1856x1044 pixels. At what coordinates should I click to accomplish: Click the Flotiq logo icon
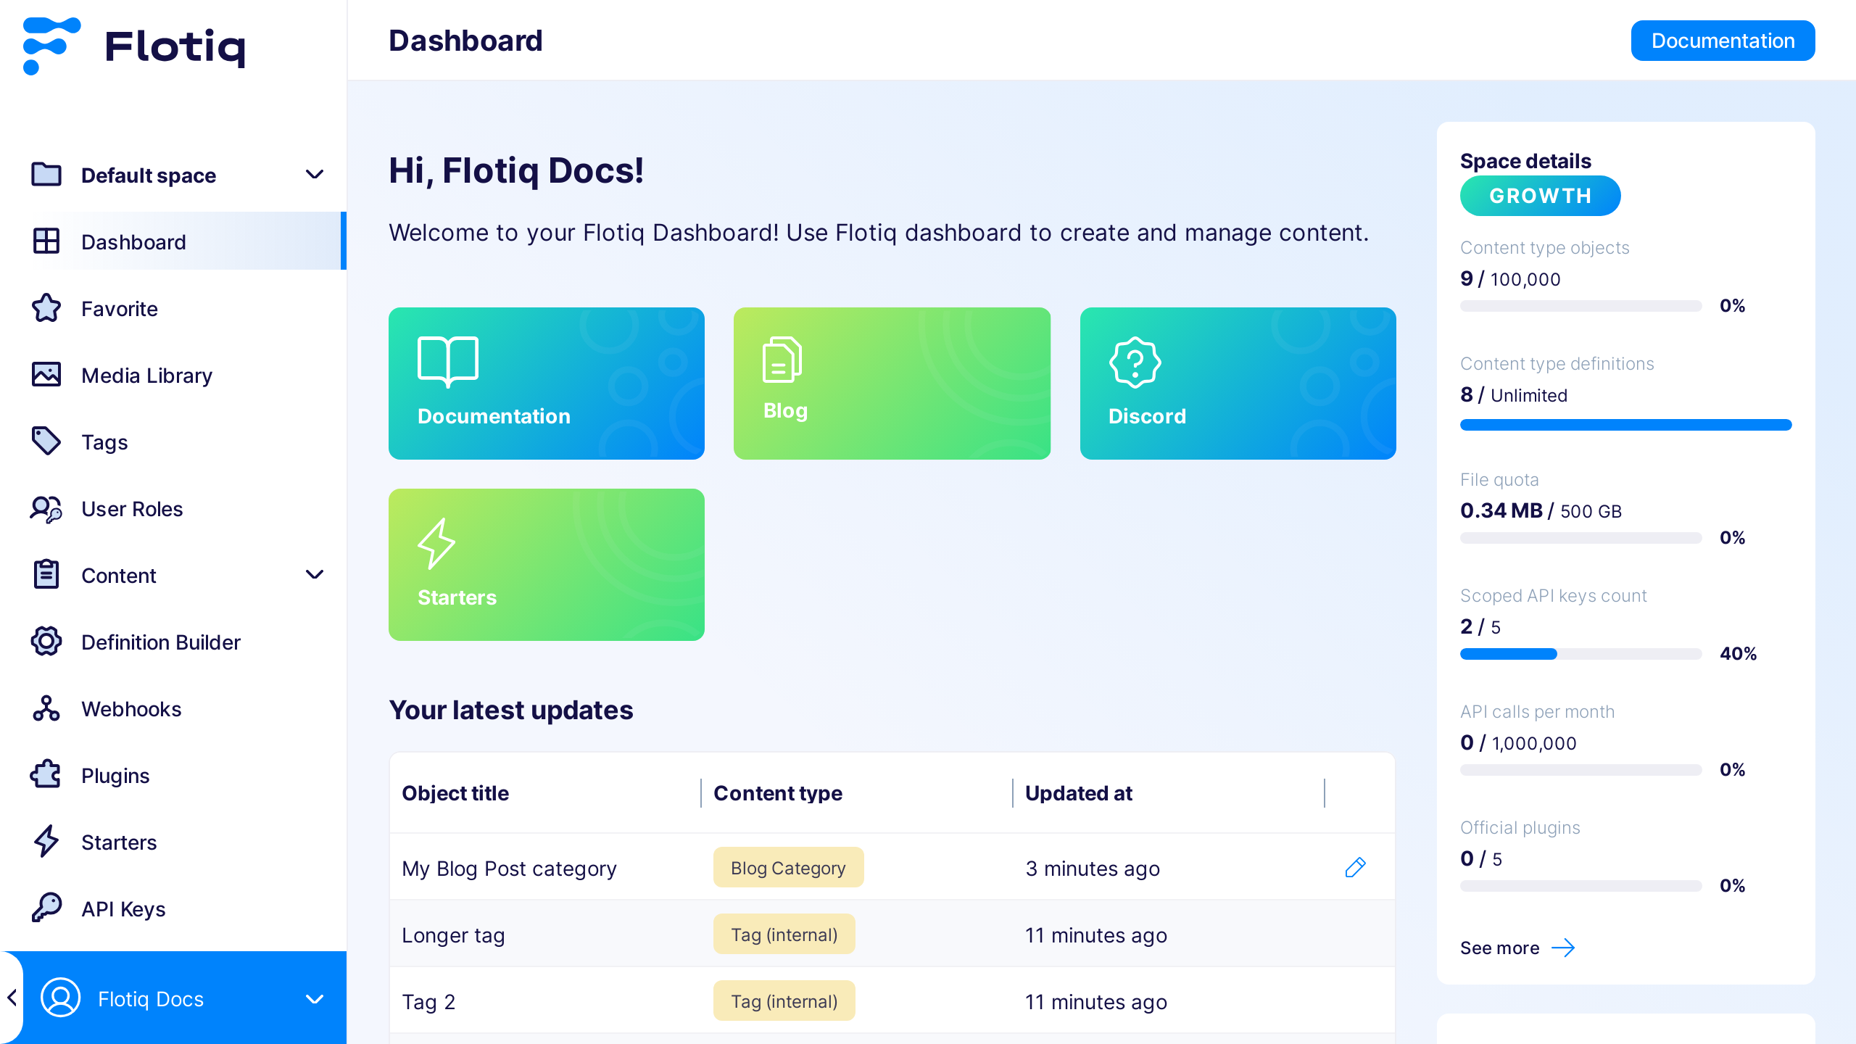click(x=51, y=46)
